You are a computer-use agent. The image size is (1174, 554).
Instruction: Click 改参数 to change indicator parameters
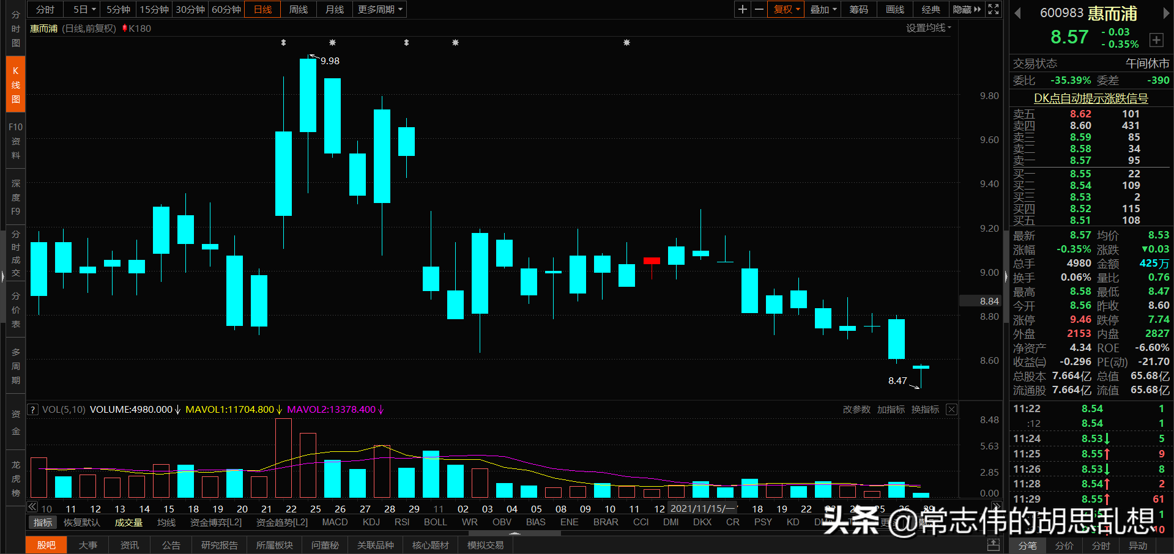[856, 409]
